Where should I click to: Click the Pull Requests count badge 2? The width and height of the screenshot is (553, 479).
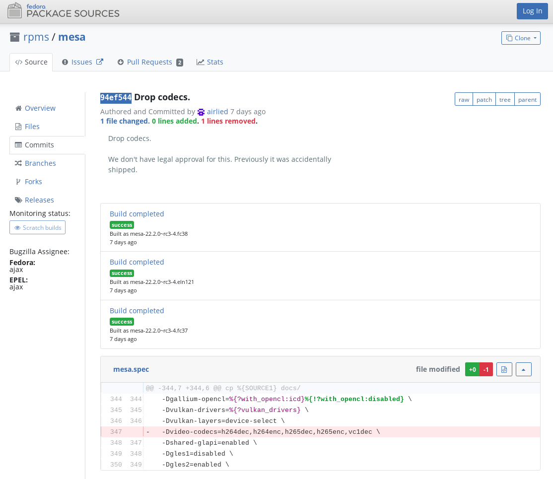click(x=180, y=63)
